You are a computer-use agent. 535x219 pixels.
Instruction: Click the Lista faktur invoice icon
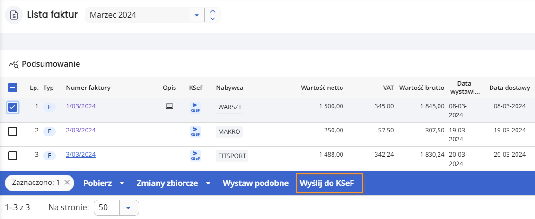(x=14, y=15)
